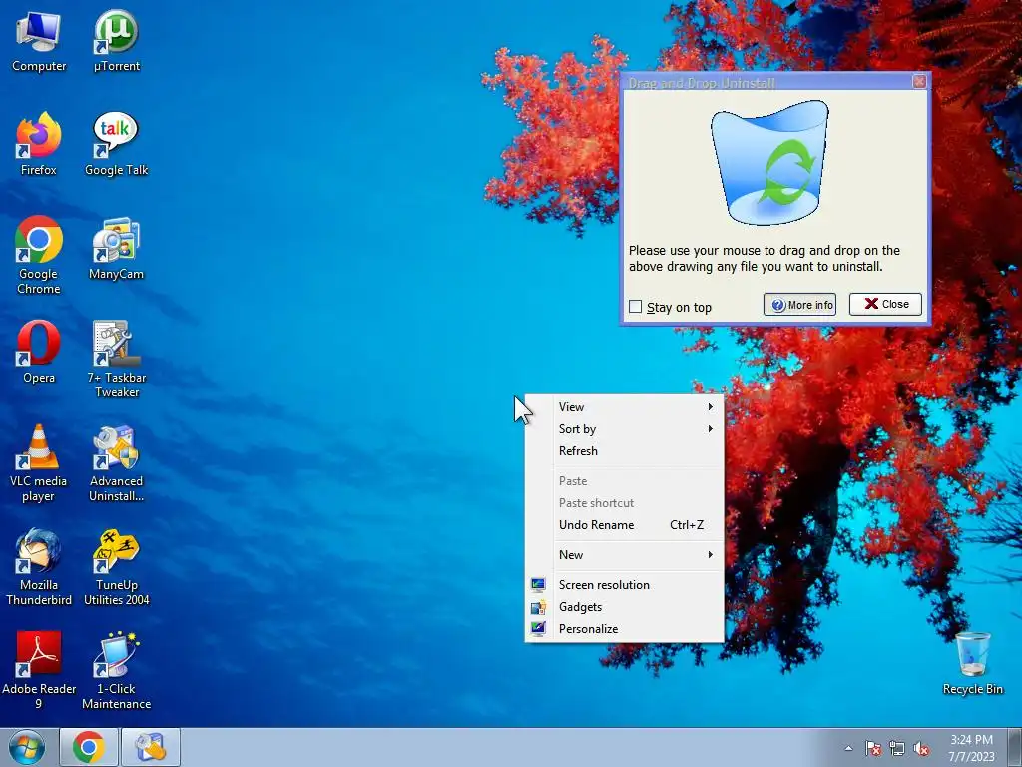
Task: Select the ManyCam desktop shortcut
Action: [116, 249]
